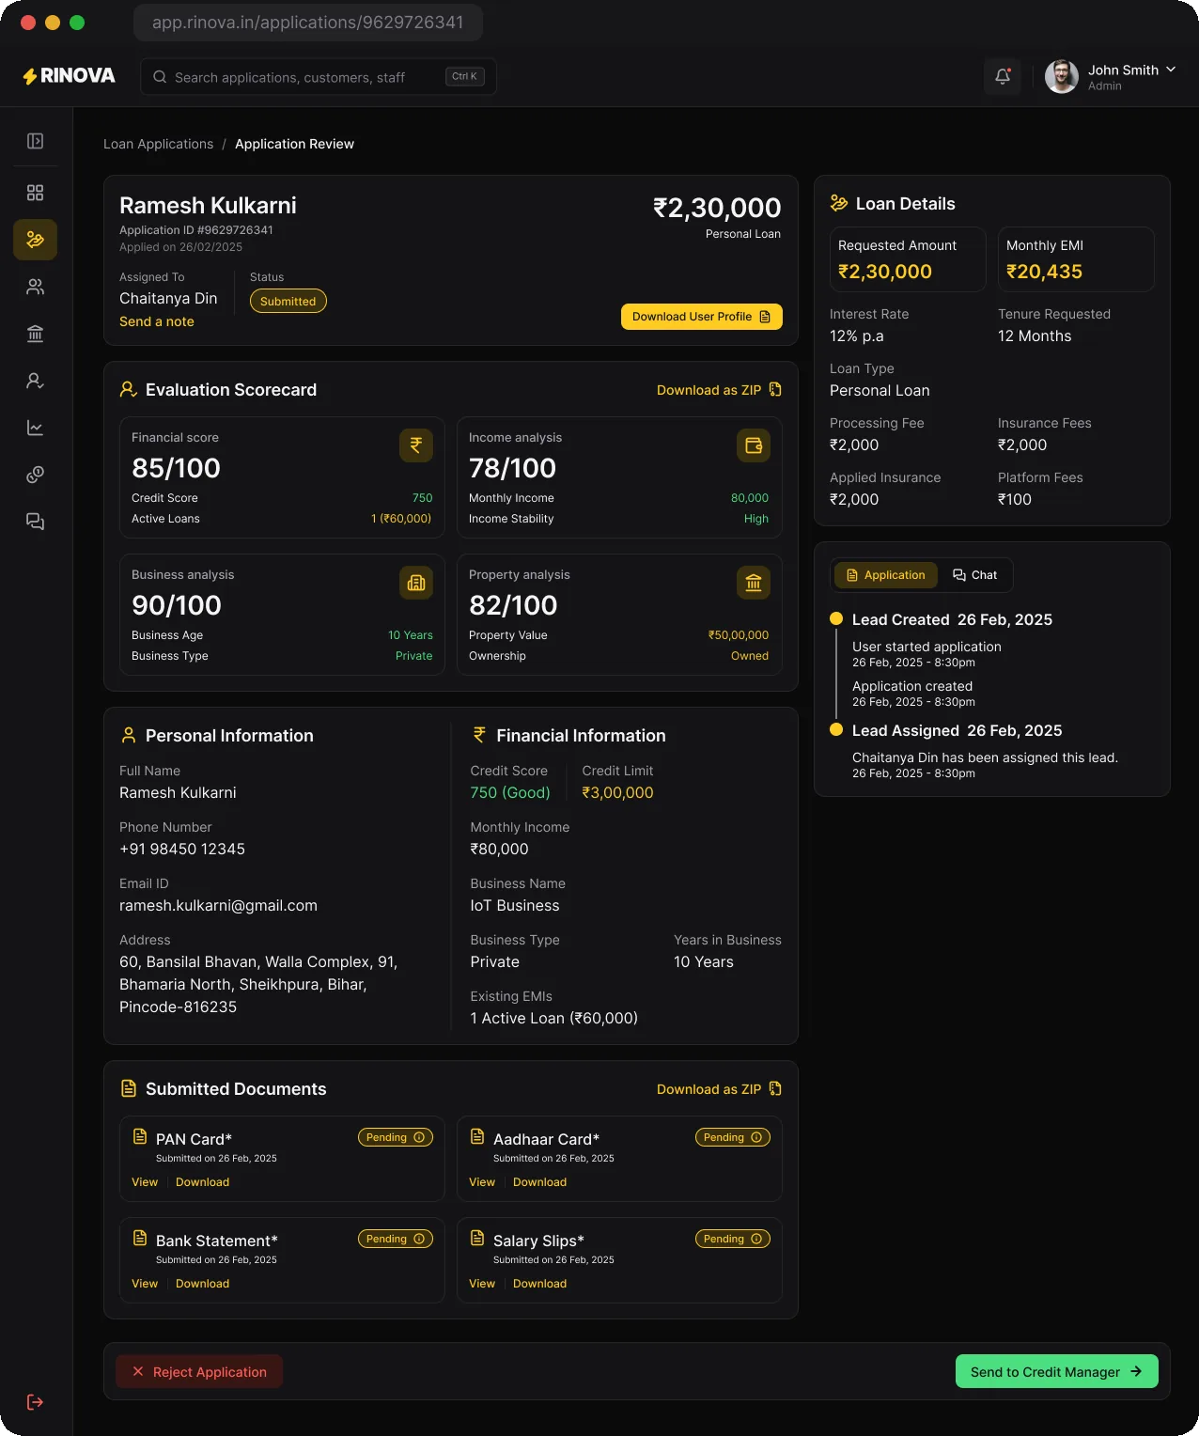Click the document icon beside Aadhaar Card
This screenshot has width=1199, height=1436.
pyautogui.click(x=477, y=1136)
